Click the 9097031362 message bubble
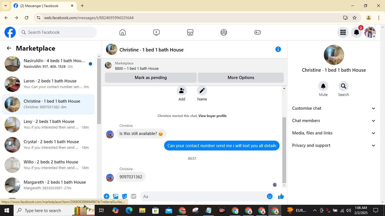 (x=131, y=177)
